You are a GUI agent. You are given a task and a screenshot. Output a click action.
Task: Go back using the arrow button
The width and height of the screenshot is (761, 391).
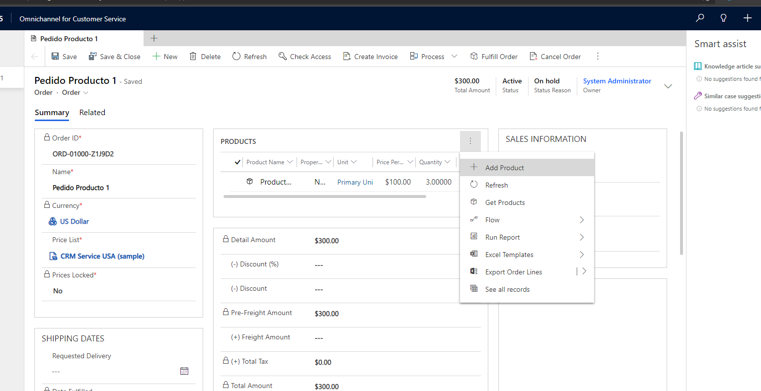tap(34, 57)
